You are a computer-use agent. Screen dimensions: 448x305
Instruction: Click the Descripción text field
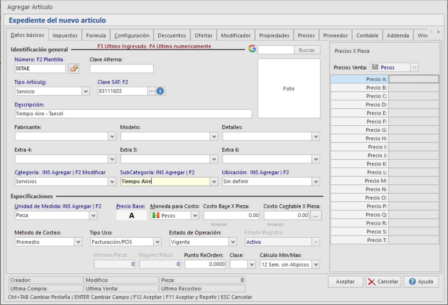133,114
